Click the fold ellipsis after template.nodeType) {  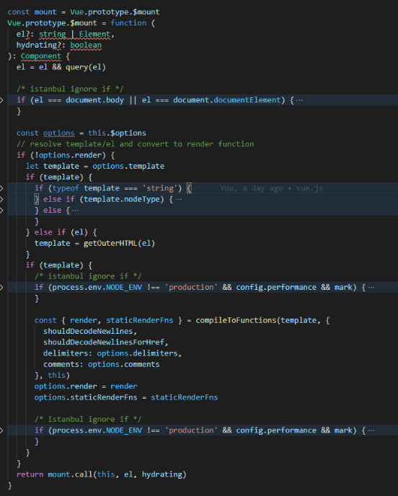click(179, 199)
